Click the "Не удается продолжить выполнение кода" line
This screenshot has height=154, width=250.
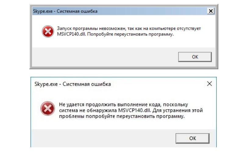123,105
